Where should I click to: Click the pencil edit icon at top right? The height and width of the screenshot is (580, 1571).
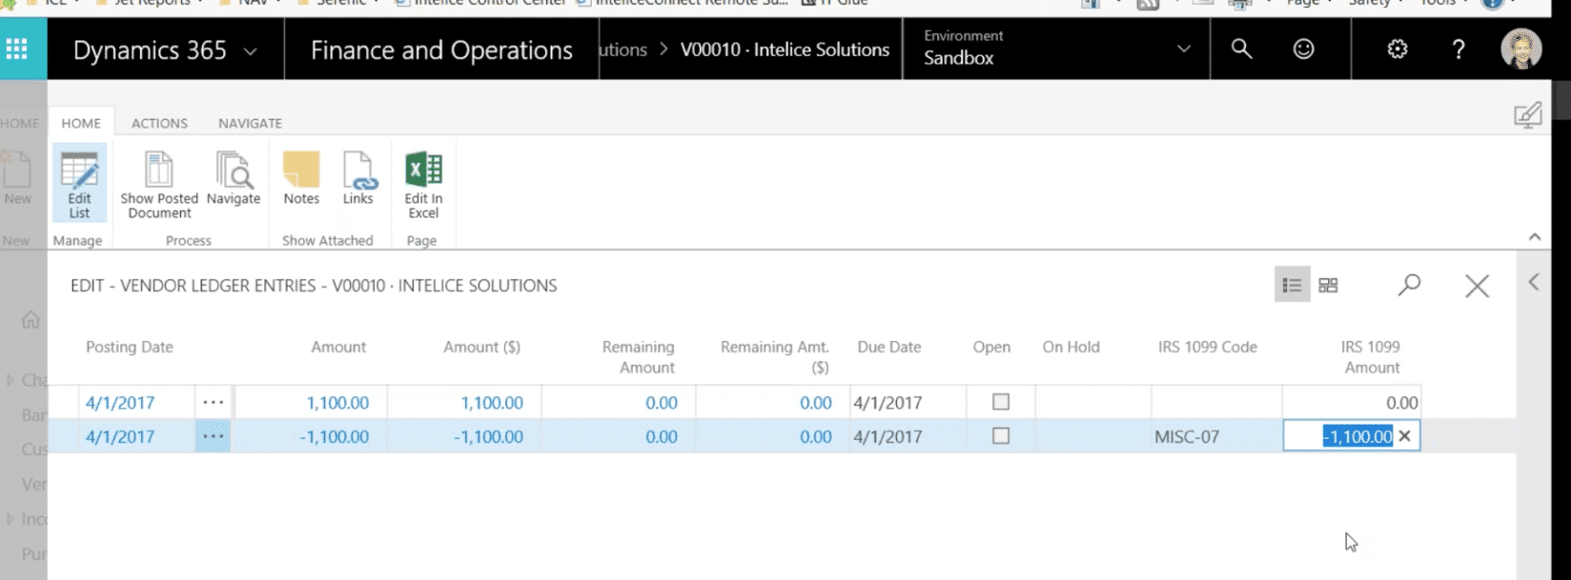1528,116
